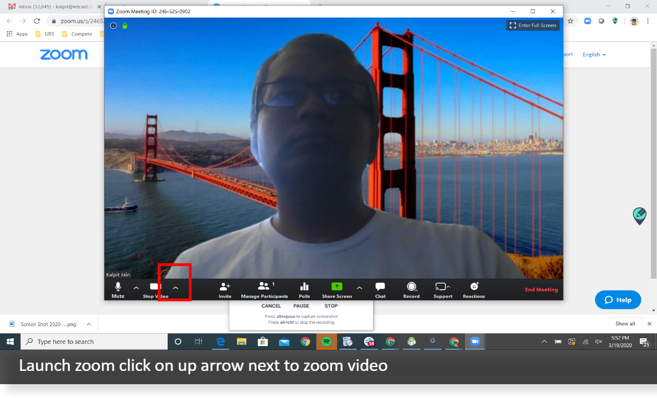The image size is (657, 398).
Task: Open the UBS bookmark folder
Action: coord(45,34)
